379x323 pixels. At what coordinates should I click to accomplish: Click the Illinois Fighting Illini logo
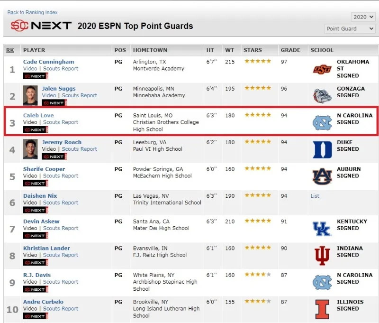coord(322,309)
